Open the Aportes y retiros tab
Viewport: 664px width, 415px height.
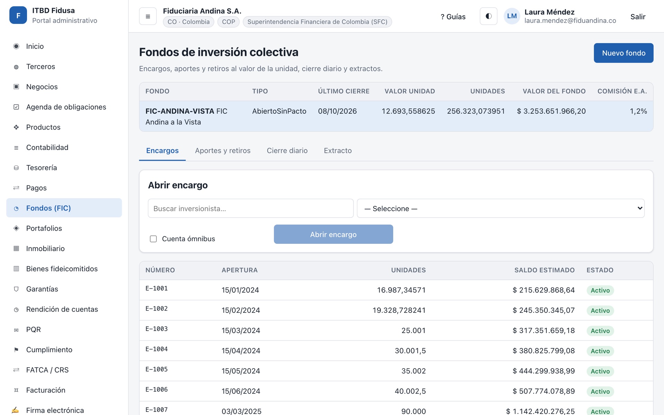point(223,151)
